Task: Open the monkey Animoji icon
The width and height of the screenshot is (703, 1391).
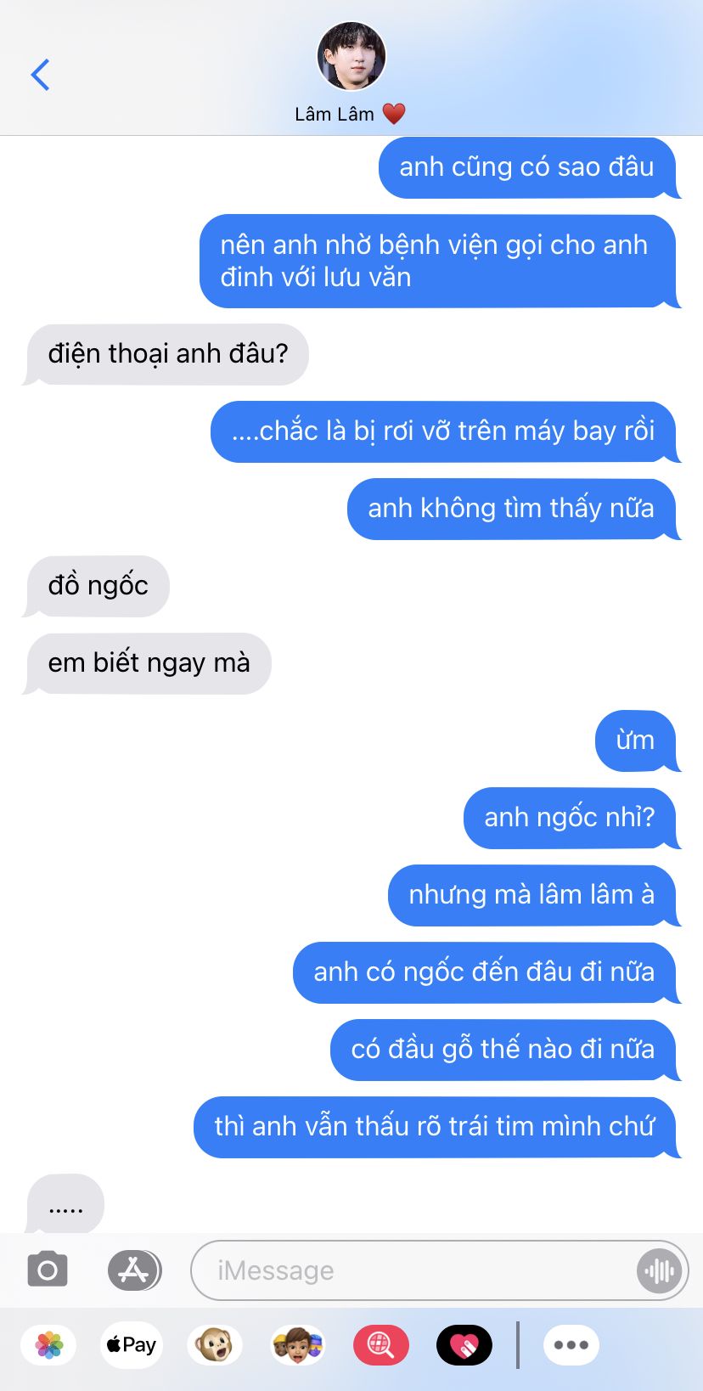Action: (x=215, y=1345)
